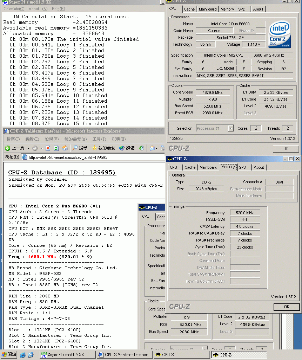The image size is (302, 360).
Task: Open About tab in the top CPU-Z window
Action: (x=258, y=9)
